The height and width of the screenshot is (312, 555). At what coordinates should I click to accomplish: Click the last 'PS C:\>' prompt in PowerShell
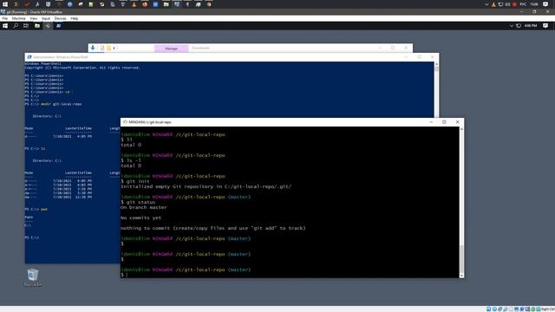click(32, 237)
